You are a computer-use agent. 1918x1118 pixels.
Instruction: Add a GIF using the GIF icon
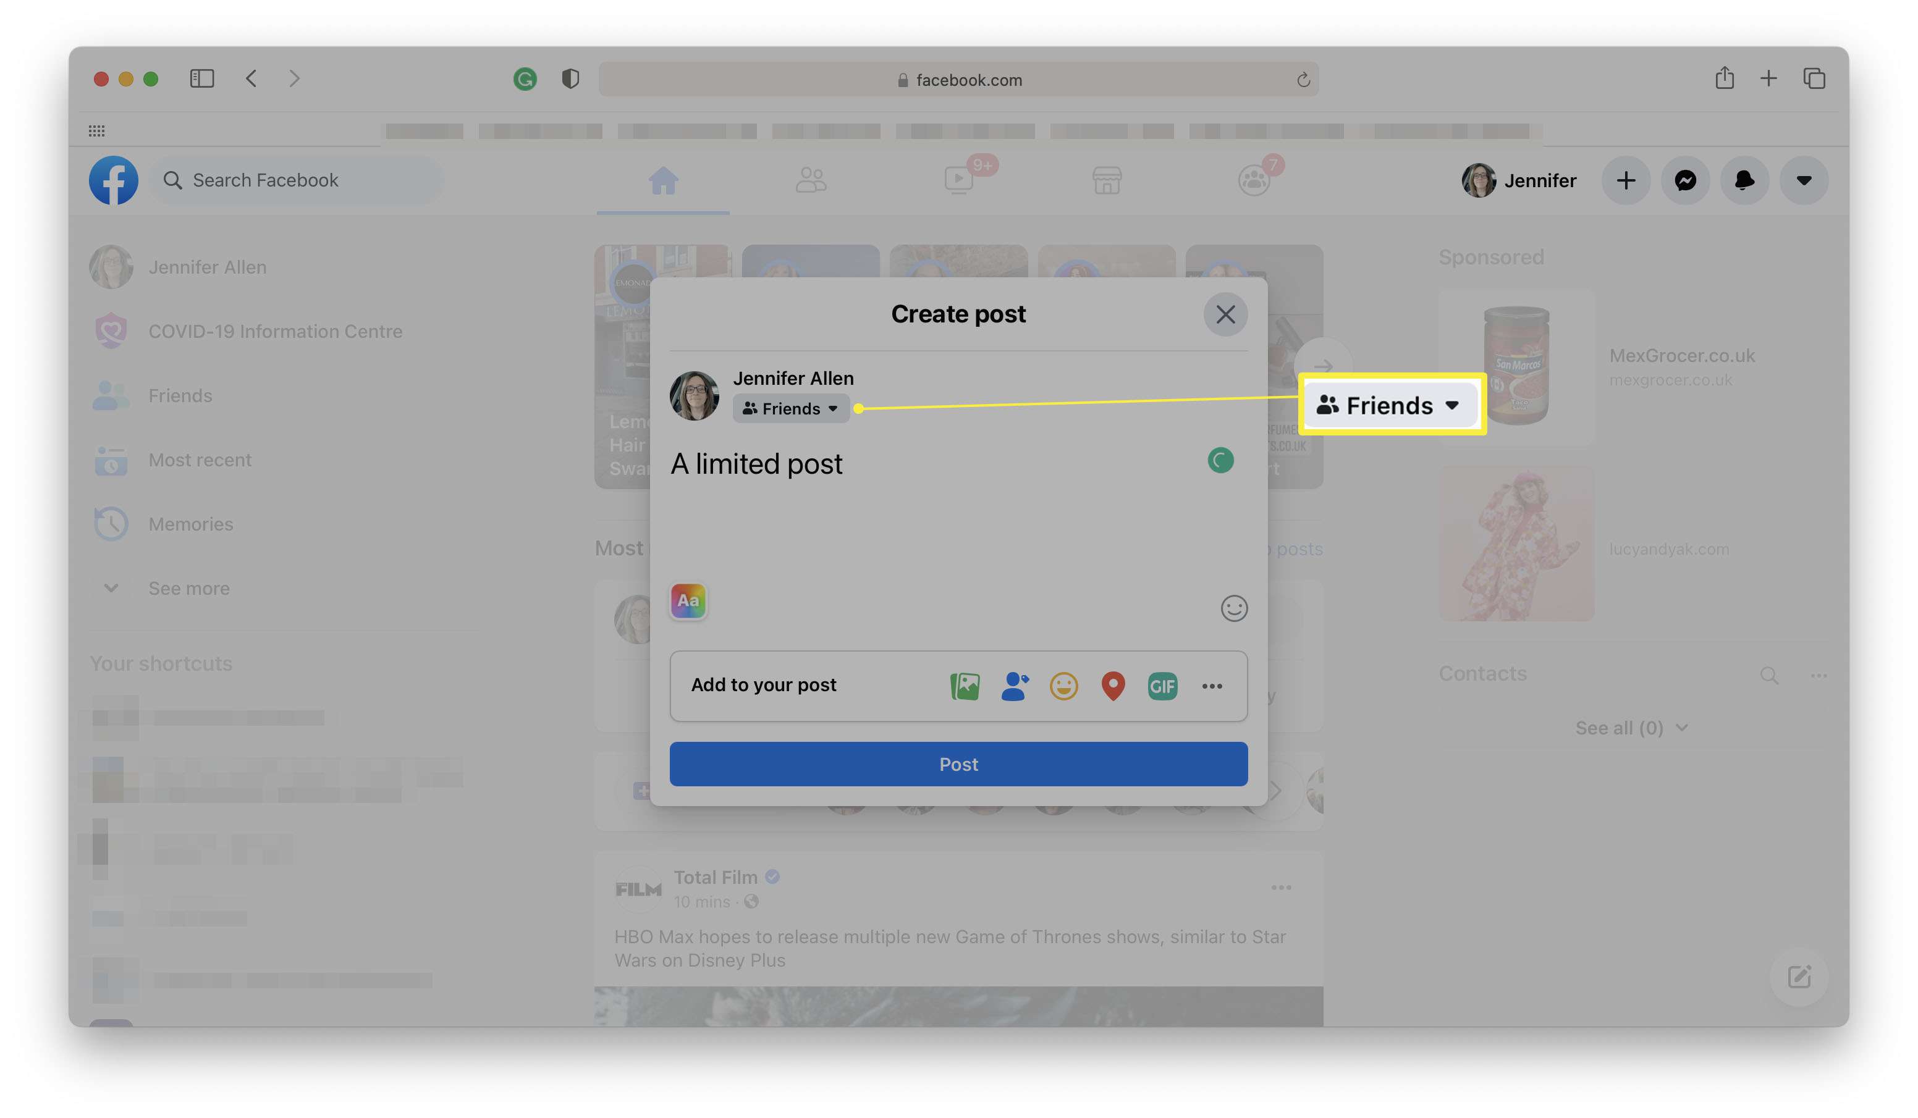click(1162, 686)
